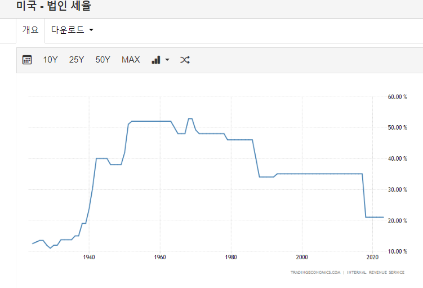Screen dimensions: 423x288
Task: Click the 40.00 % axis label
Action: (397, 158)
